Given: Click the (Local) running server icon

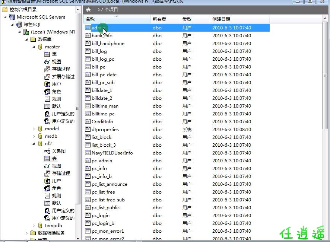Looking at the screenshot, I should [26, 32].
